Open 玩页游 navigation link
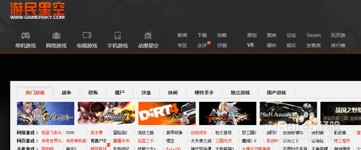The height and width of the screenshot is (150, 361). tap(338, 35)
